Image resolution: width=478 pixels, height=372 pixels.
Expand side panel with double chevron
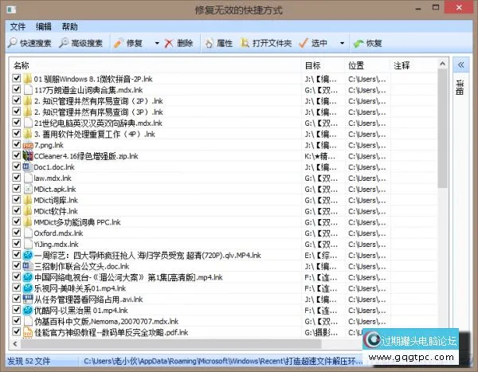(461, 65)
